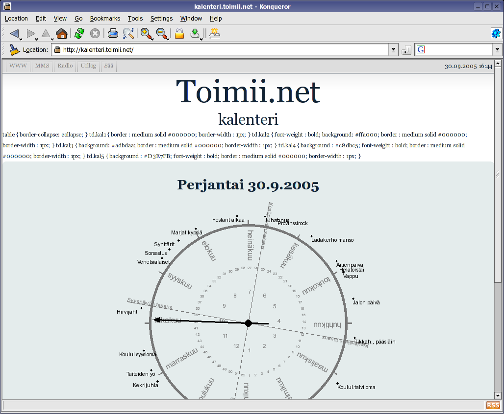Screen dimensions: 504x414
Task: Click the "Kekrijuhla" calendar label
Action: (x=146, y=385)
